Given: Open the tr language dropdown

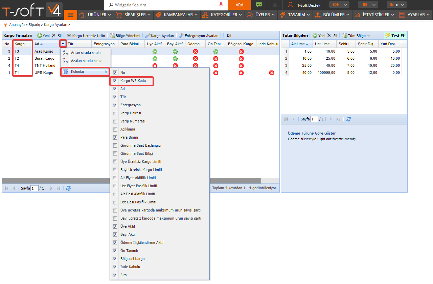Looking at the screenshot, I should (396, 5).
